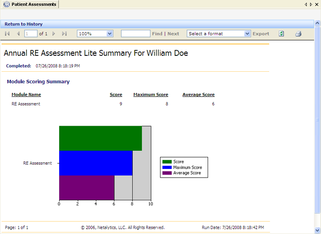Go to next report page
The height and width of the screenshot is (234, 321).
point(54,34)
